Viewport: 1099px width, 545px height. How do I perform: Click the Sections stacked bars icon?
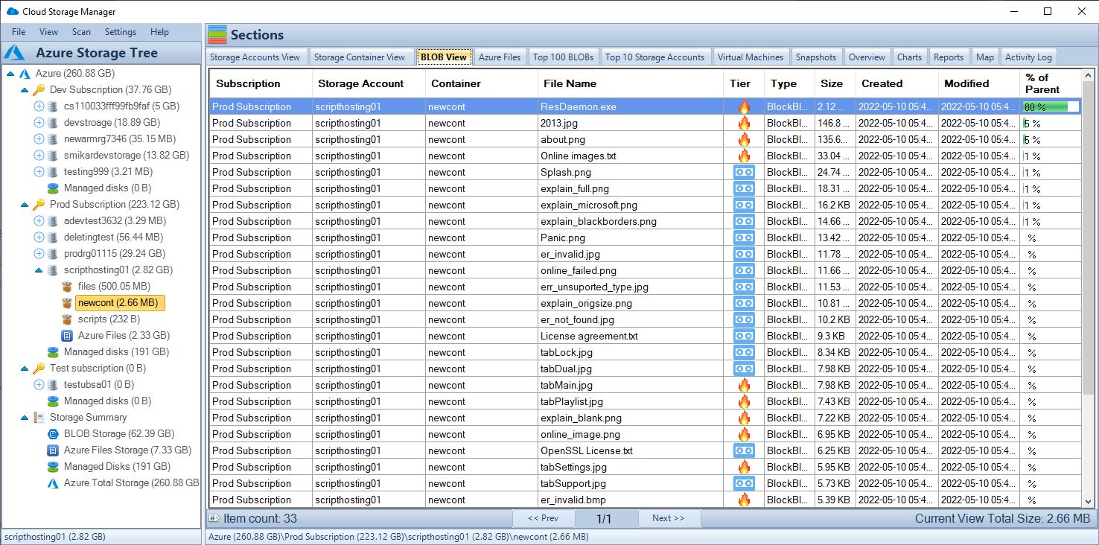click(x=217, y=35)
